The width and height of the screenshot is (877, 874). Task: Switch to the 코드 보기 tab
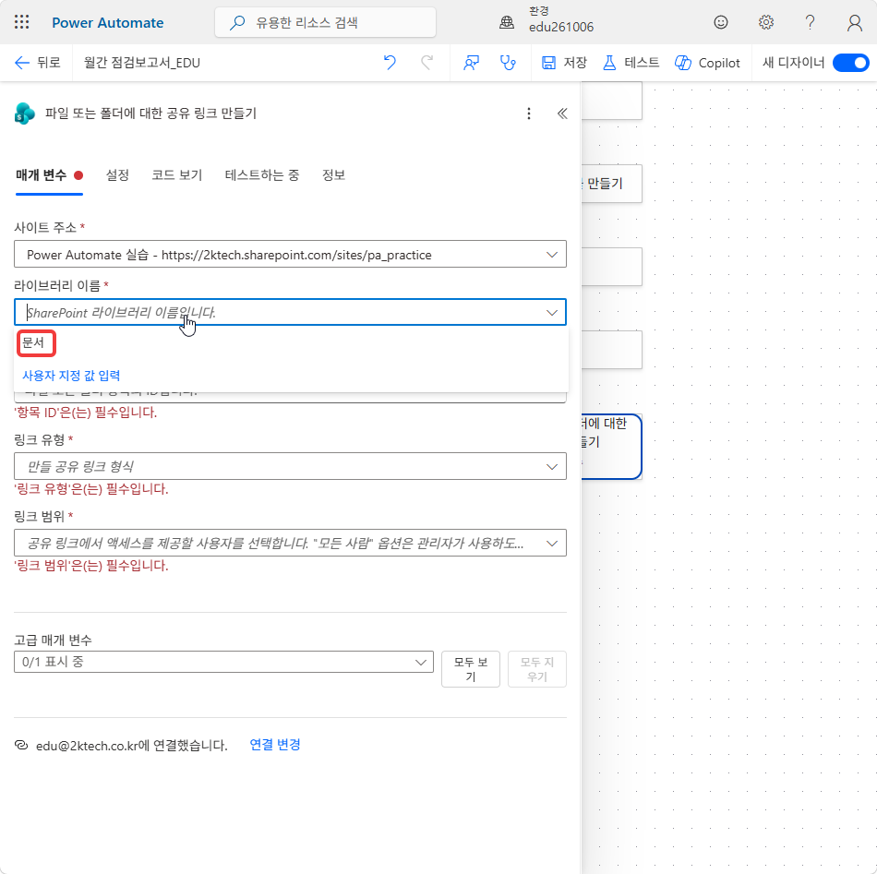point(176,175)
